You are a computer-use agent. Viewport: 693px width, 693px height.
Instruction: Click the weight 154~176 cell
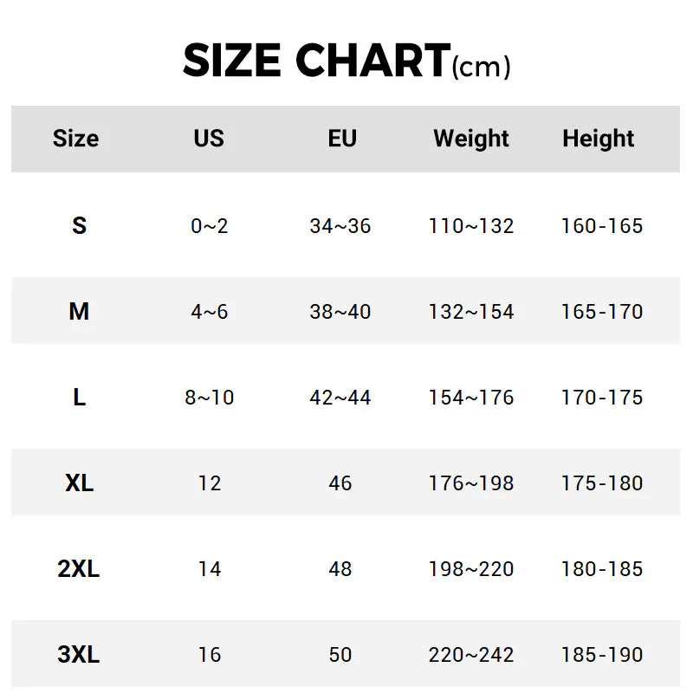click(x=471, y=398)
